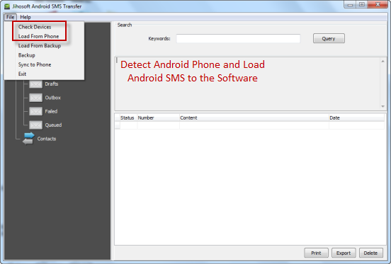Image resolution: width=391 pixels, height=264 pixels.
Task: Select the Failed folder label
Action: coord(51,111)
